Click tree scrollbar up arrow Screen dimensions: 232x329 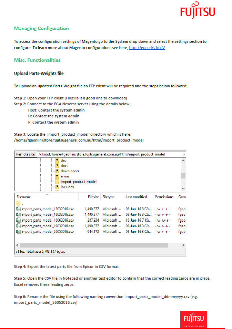[183, 161]
